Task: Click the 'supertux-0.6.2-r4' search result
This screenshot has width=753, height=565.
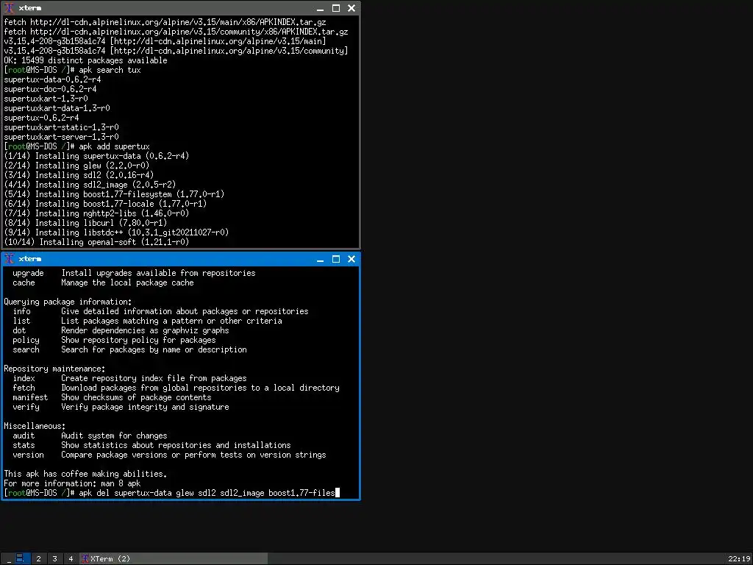Action: coord(41,118)
